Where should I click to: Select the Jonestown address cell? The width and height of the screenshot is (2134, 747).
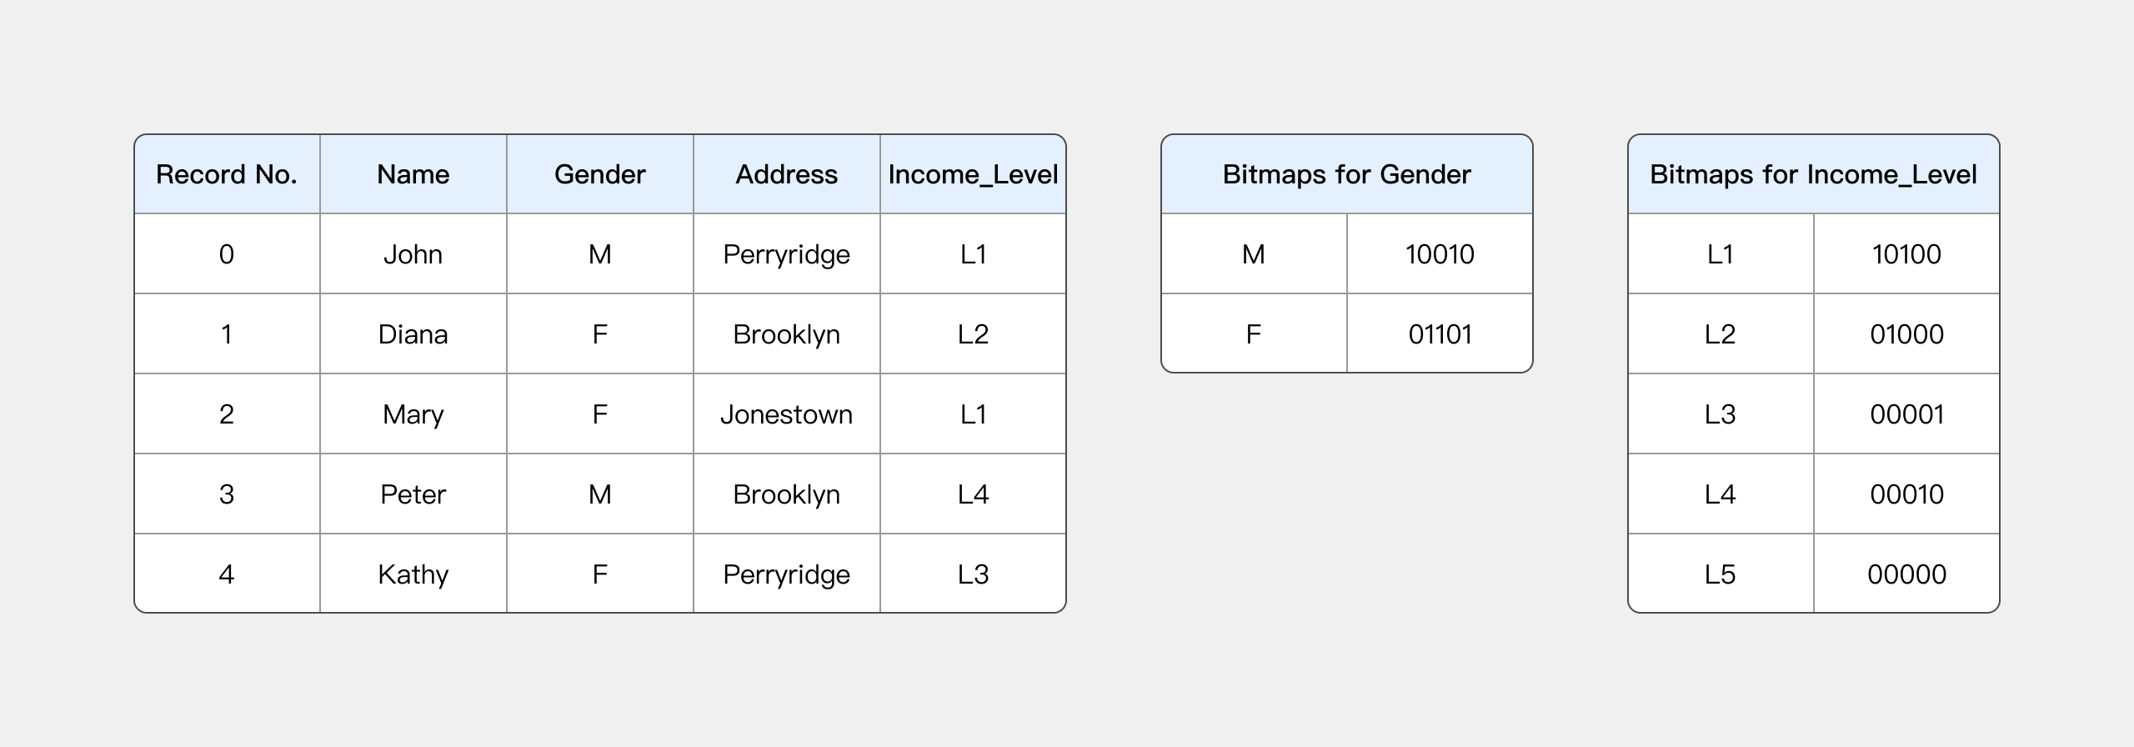pos(786,414)
